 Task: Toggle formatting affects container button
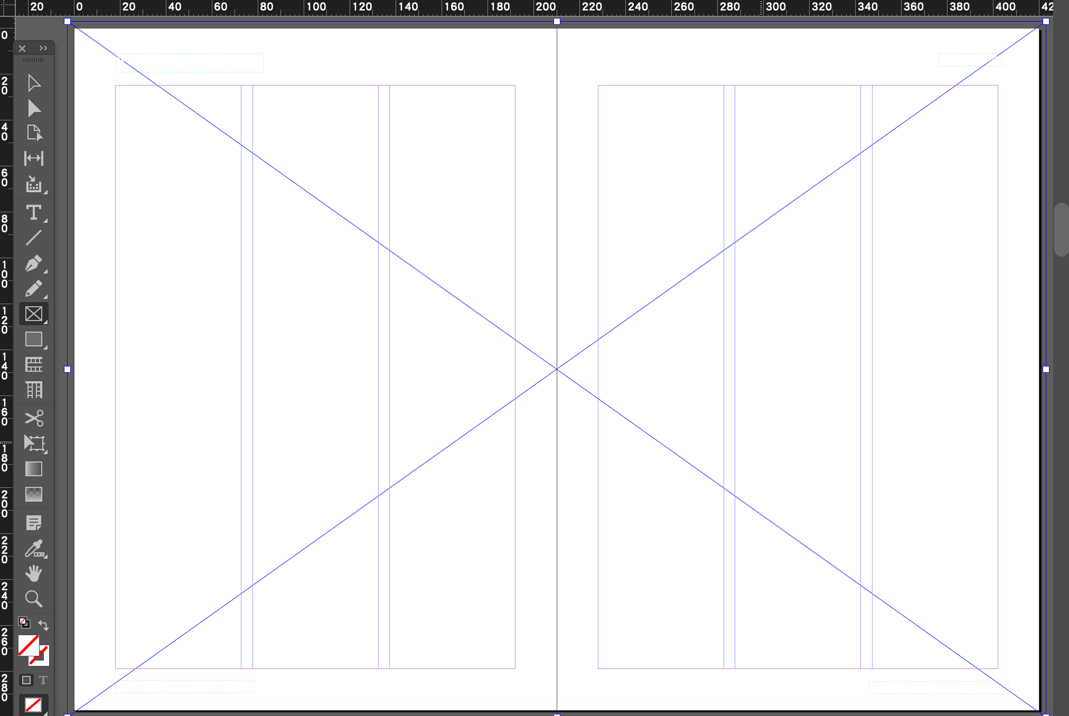pos(26,680)
